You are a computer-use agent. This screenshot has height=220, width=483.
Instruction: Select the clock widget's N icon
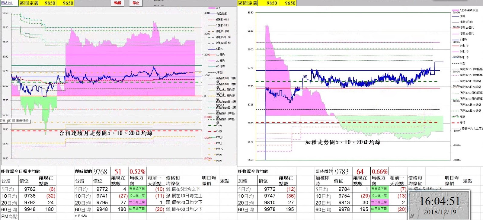click(x=412, y=215)
